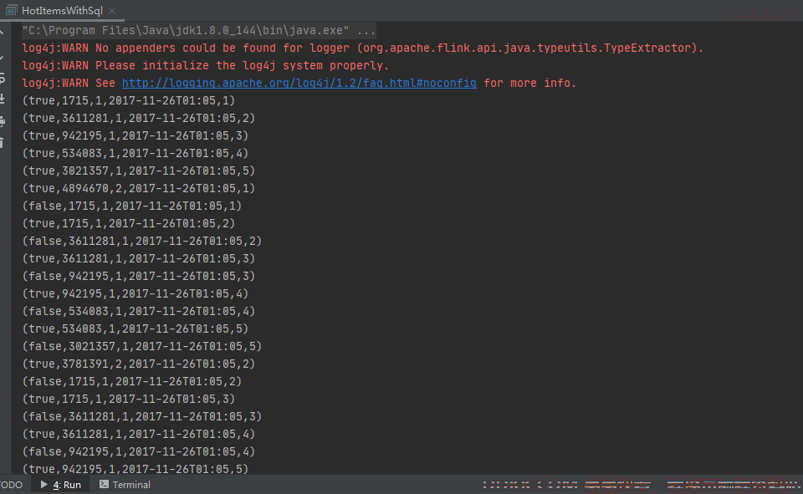Close the HotItemsWithSql run tab
Viewport: 803px width, 494px height.
[x=112, y=11]
